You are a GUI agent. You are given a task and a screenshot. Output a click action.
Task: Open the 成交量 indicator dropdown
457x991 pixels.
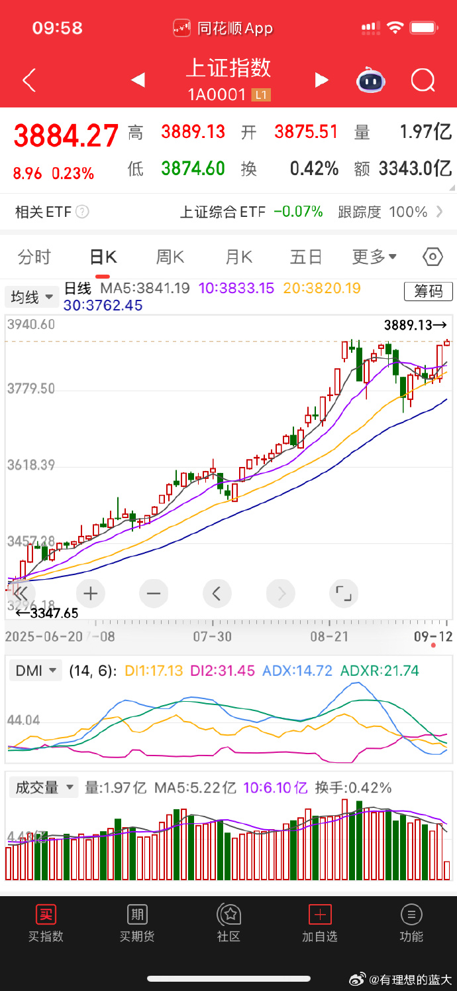[44, 788]
